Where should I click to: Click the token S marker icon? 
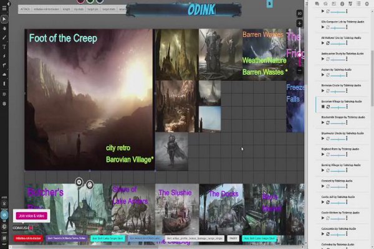click(90, 185)
